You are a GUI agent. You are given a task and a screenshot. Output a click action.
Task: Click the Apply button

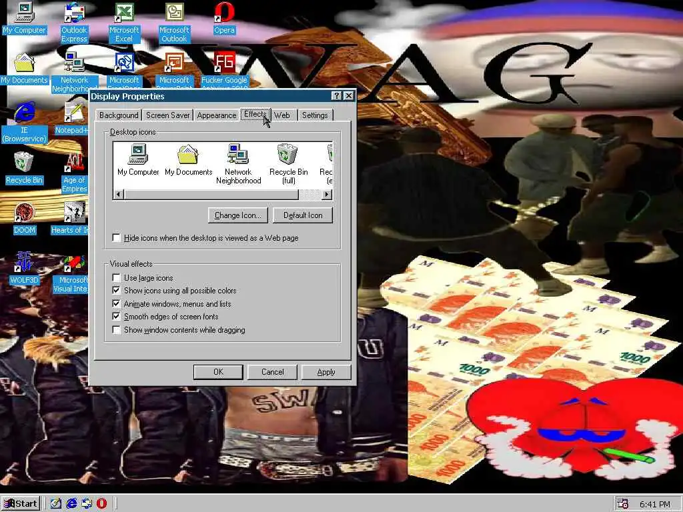pyautogui.click(x=326, y=372)
